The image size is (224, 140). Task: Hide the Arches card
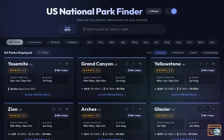(x=140, y=109)
